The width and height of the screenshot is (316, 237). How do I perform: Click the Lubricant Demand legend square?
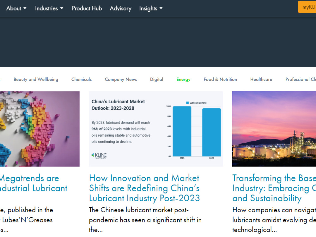tap(187, 103)
